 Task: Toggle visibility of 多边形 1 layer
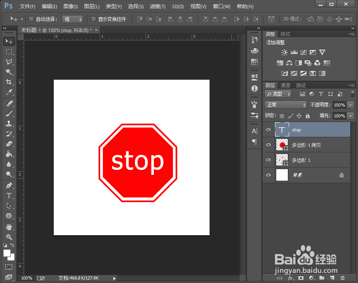pyautogui.click(x=268, y=160)
